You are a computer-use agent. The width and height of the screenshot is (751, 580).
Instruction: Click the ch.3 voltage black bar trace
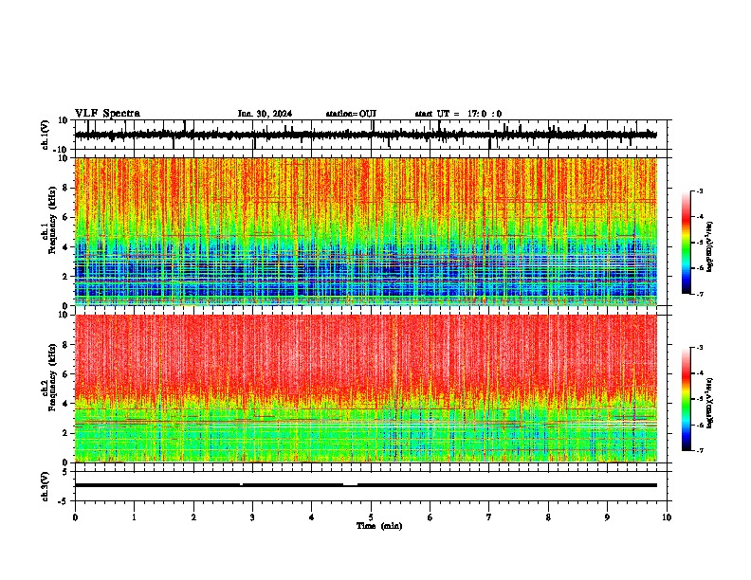pos(366,485)
